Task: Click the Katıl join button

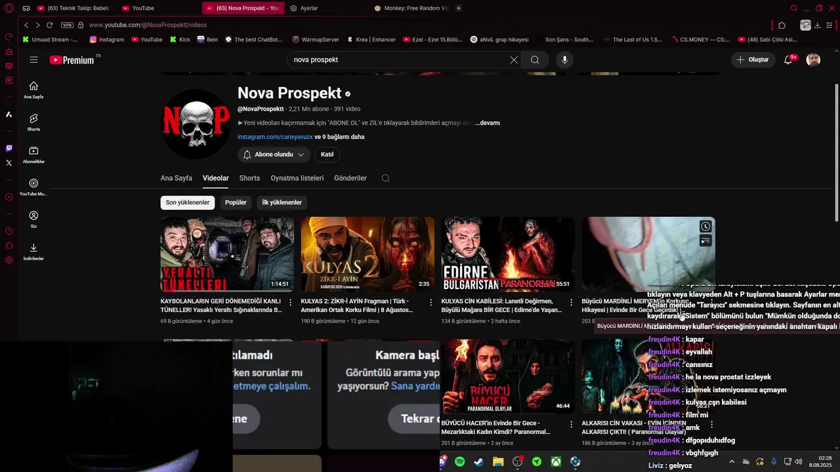Action: [327, 155]
